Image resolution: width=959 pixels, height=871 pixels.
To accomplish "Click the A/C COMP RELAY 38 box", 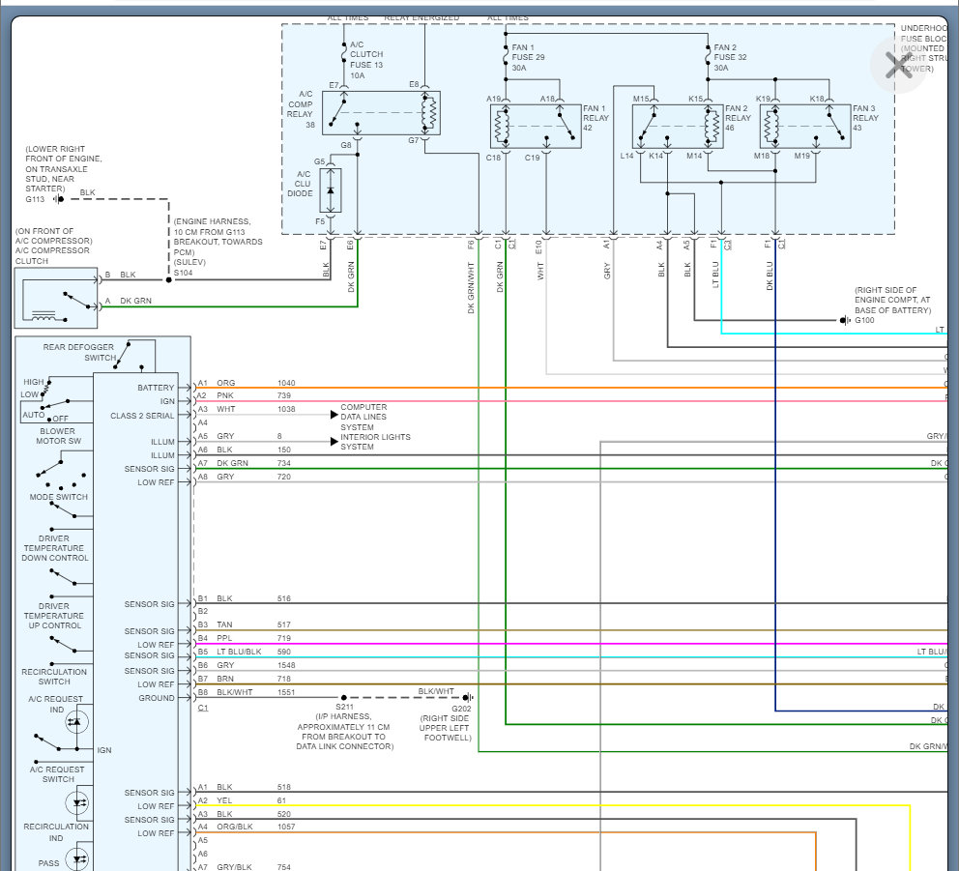I will click(381, 113).
